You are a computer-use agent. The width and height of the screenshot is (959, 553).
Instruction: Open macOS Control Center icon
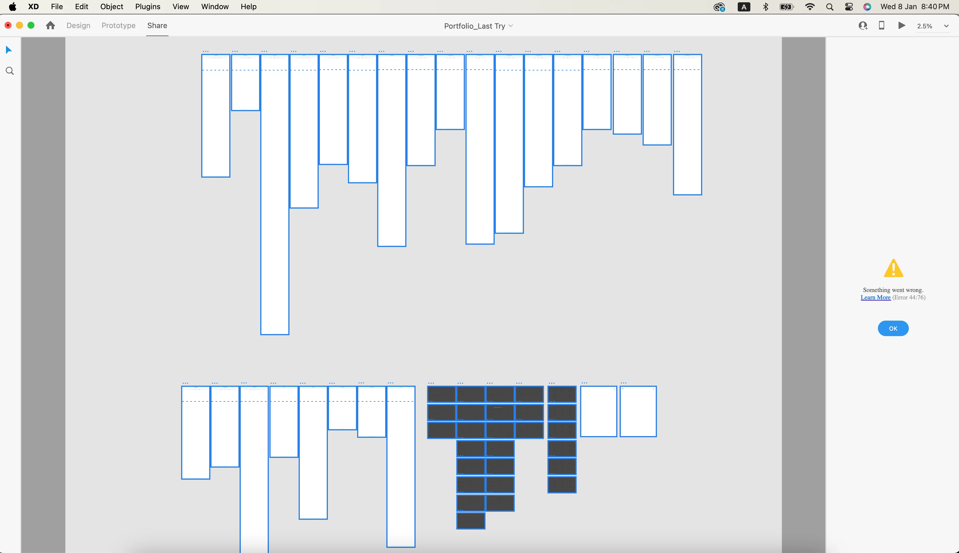coord(849,7)
